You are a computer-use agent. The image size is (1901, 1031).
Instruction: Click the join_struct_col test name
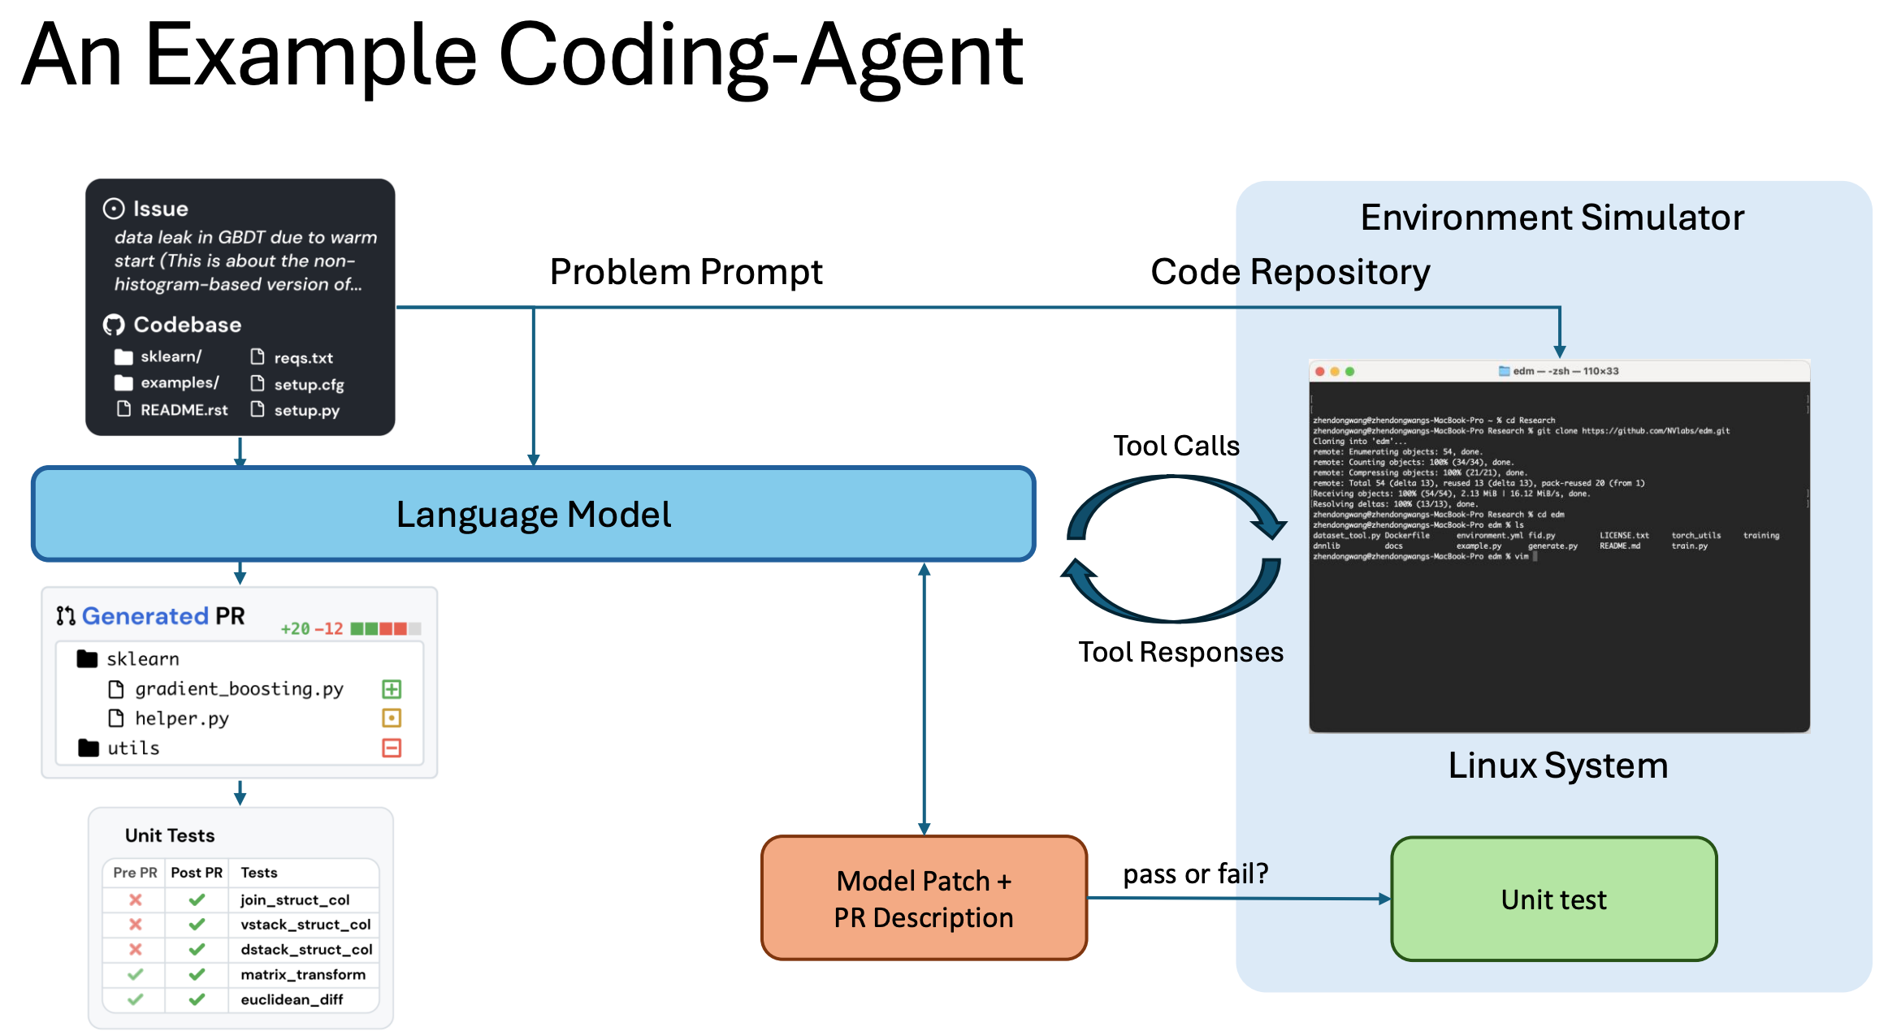click(295, 900)
